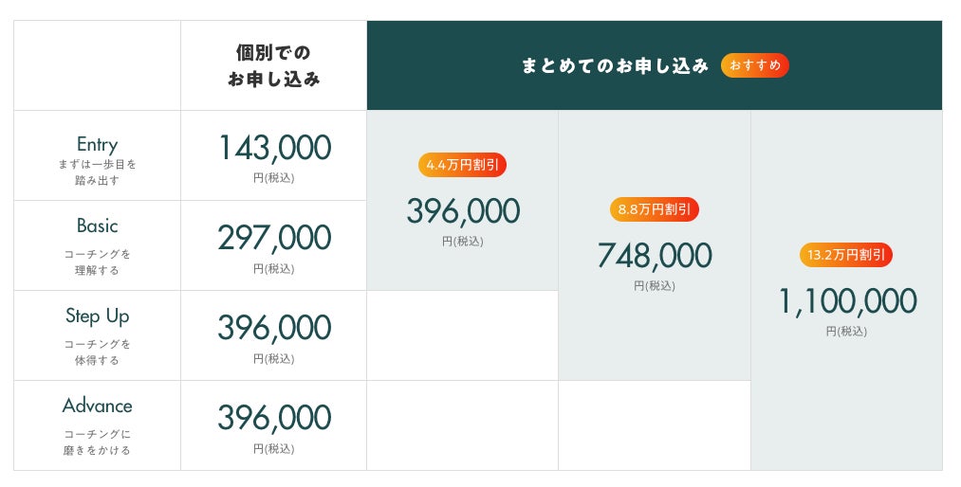Screen dimensions: 961x487
Task: Click the Step Up row 396,000 price
Action: (274, 328)
